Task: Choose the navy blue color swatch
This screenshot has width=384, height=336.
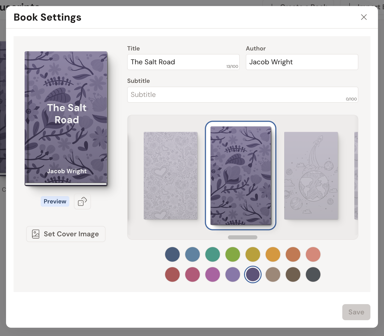Action: 172,254
